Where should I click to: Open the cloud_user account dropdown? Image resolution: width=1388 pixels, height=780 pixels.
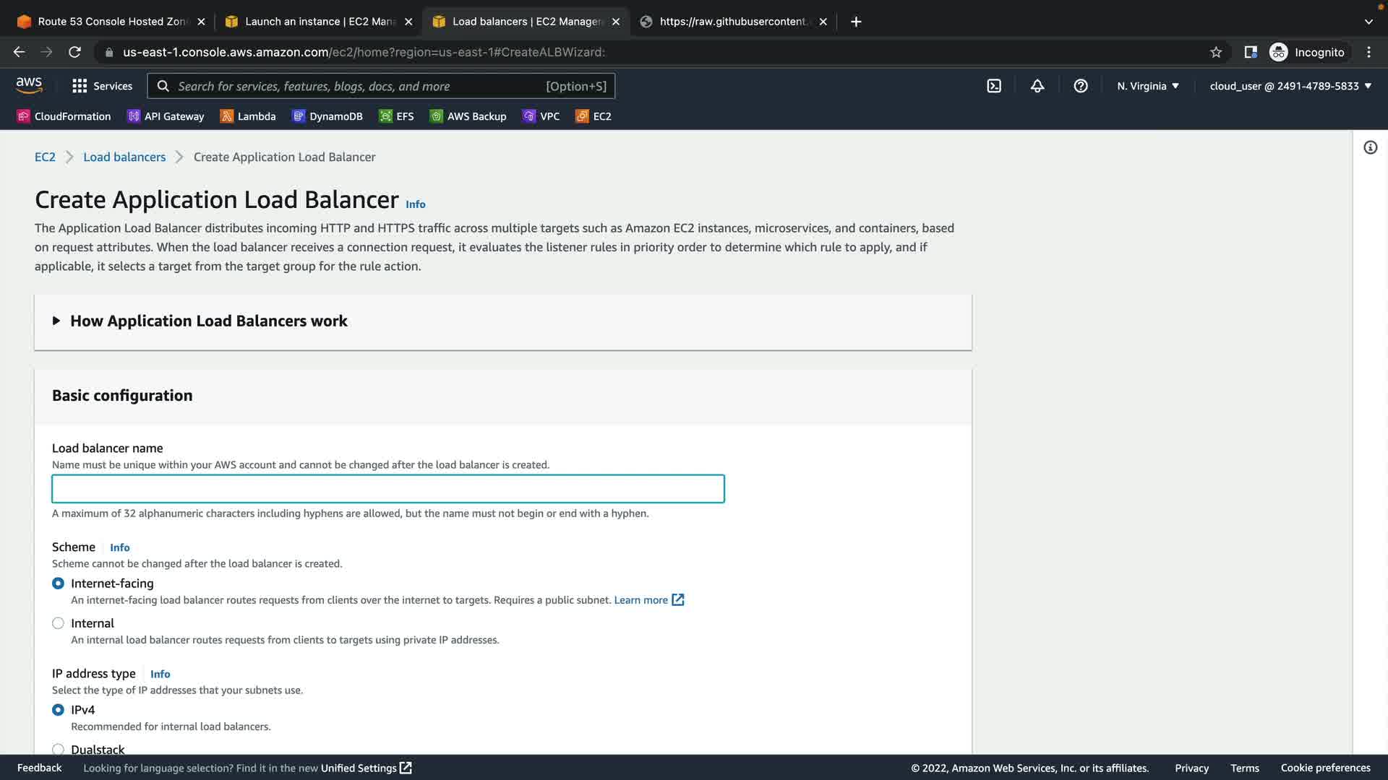tap(1290, 86)
